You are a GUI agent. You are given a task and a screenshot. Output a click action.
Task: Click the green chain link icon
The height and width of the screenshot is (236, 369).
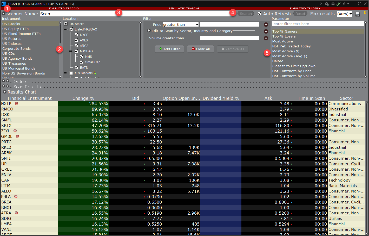(x=338, y=4)
